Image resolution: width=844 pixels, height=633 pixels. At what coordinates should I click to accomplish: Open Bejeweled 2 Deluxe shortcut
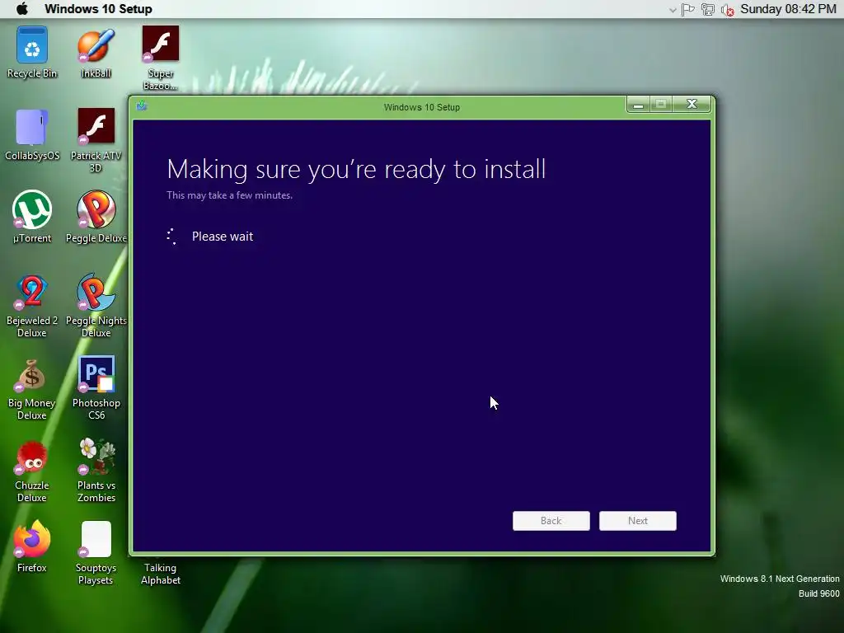32,307
